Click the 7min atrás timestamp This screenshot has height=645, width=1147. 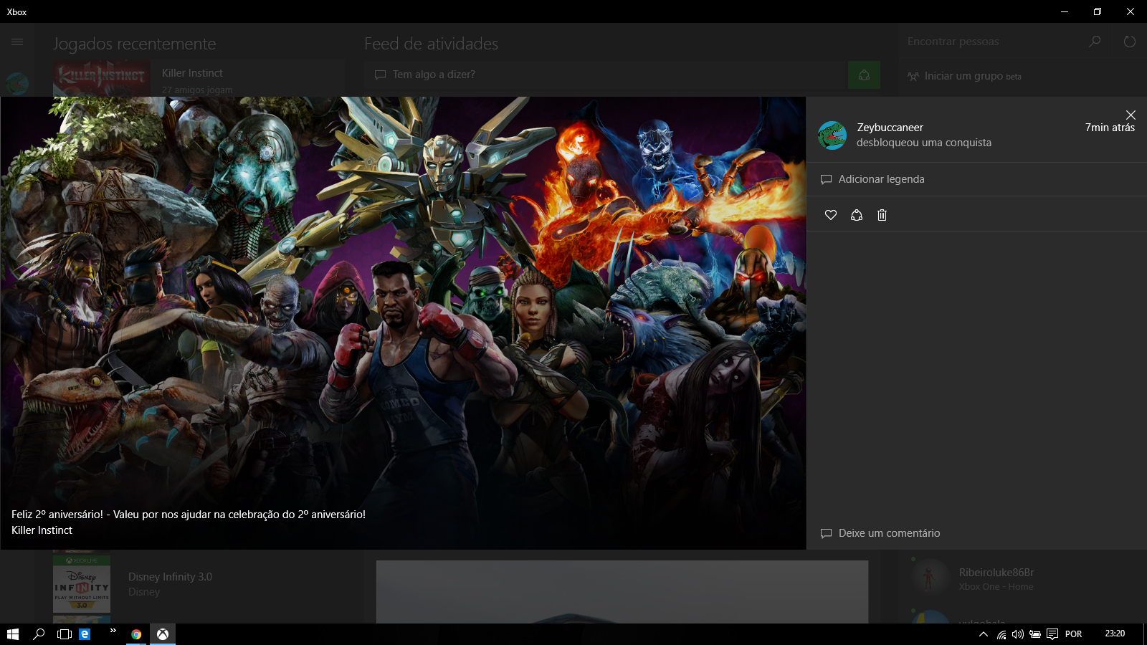[1110, 128]
